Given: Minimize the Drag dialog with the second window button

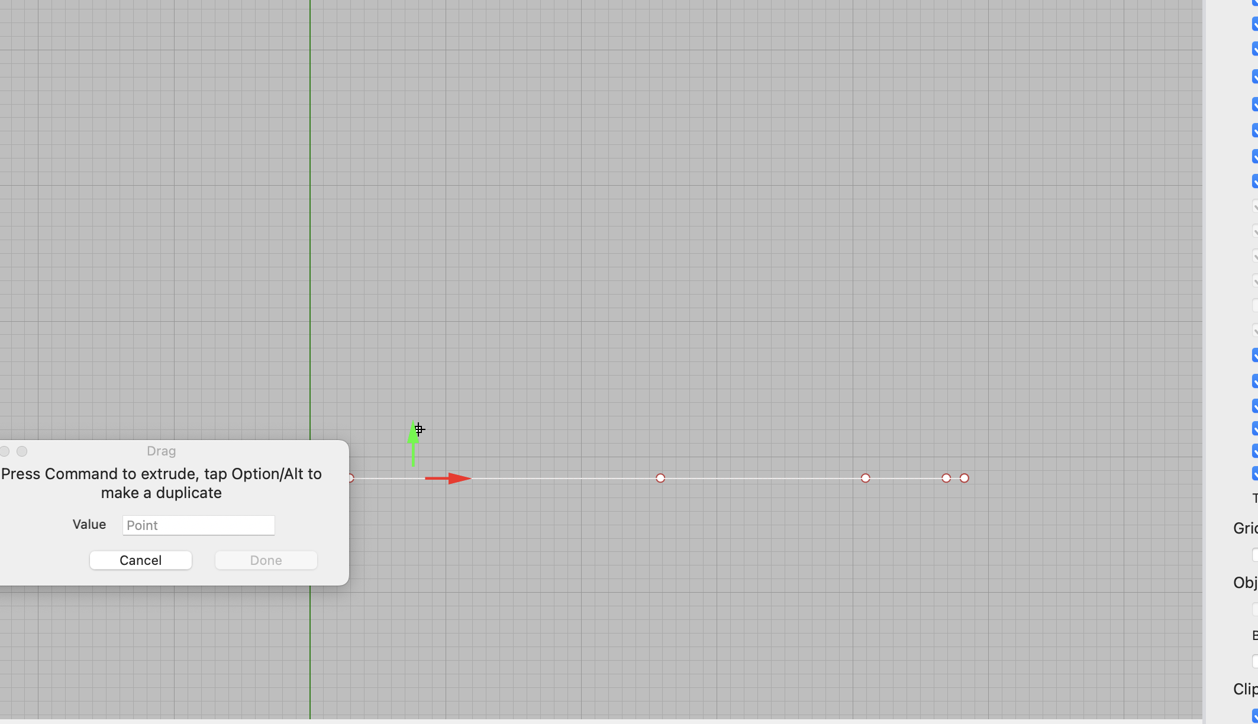Looking at the screenshot, I should pos(22,451).
